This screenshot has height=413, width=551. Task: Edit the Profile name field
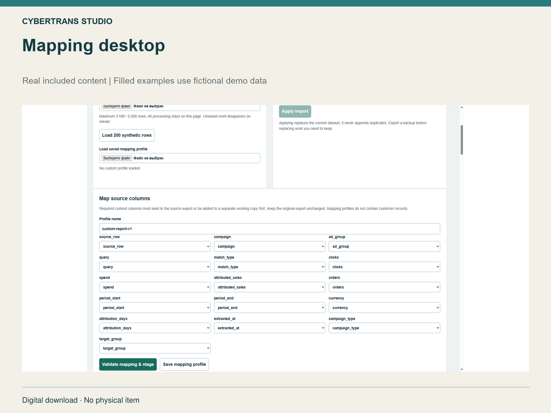pyautogui.click(x=270, y=229)
